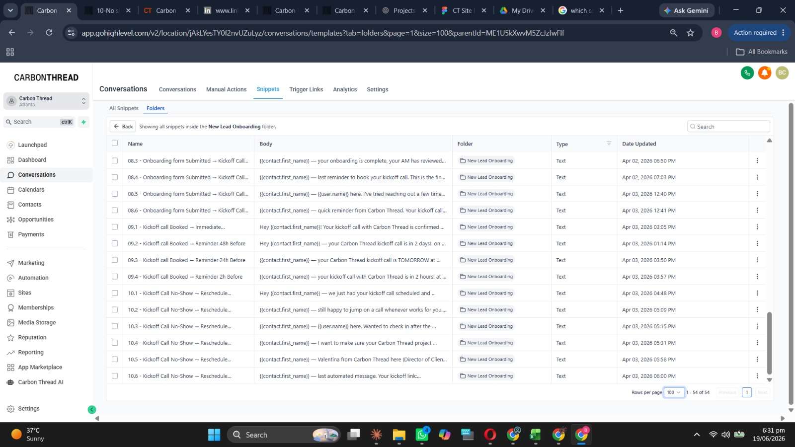Check the 09.4 Reminder 2h Before row
Image resolution: width=795 pixels, height=447 pixels.
click(x=115, y=277)
